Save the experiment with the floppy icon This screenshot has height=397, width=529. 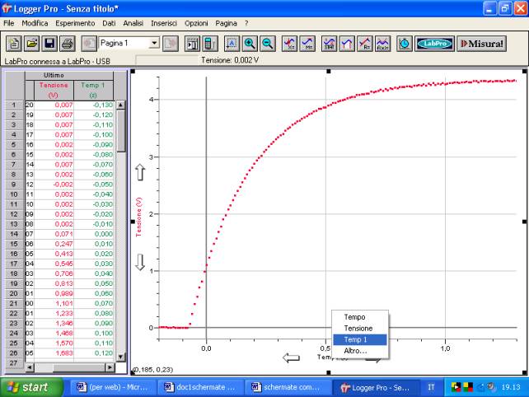[49, 44]
